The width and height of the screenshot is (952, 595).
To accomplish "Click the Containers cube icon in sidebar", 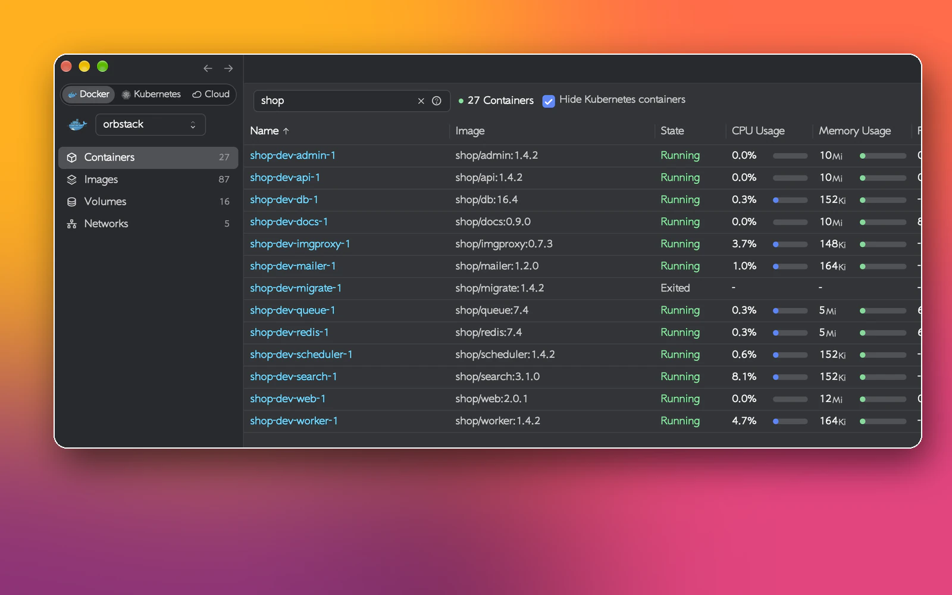I will (72, 158).
